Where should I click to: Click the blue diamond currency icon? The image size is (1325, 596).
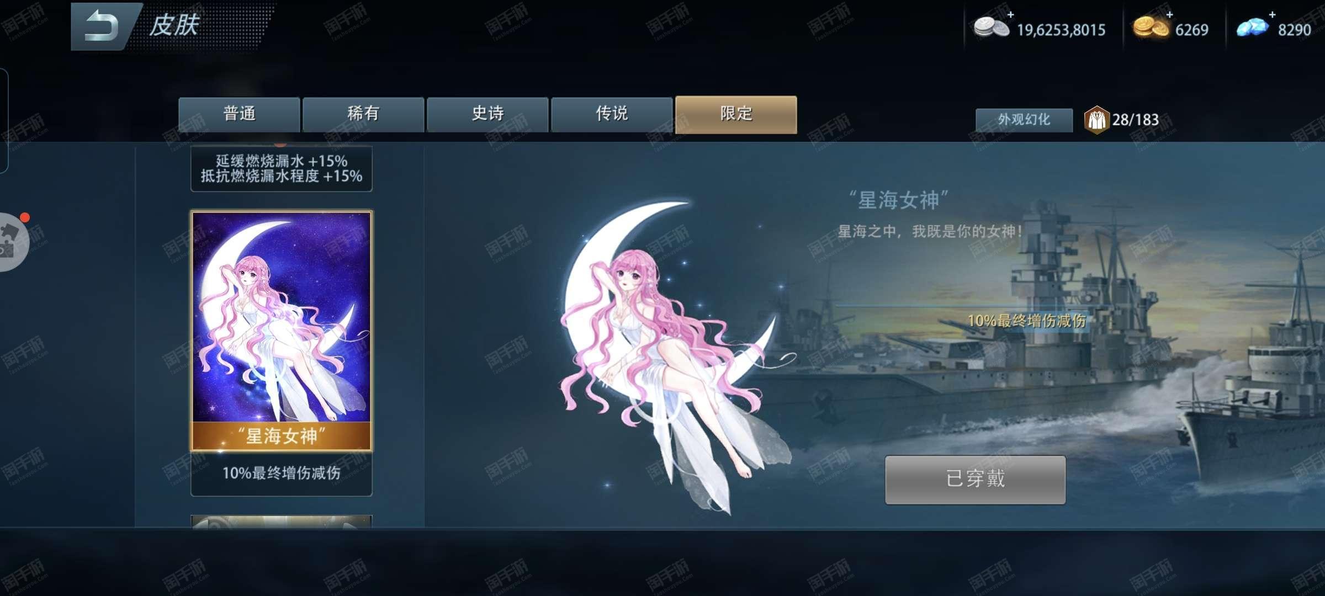(1252, 27)
